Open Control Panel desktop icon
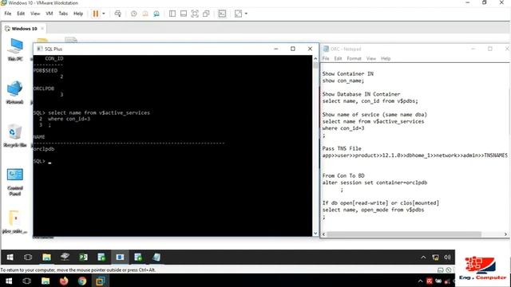The width and height of the screenshot is (511, 287). 15,182
